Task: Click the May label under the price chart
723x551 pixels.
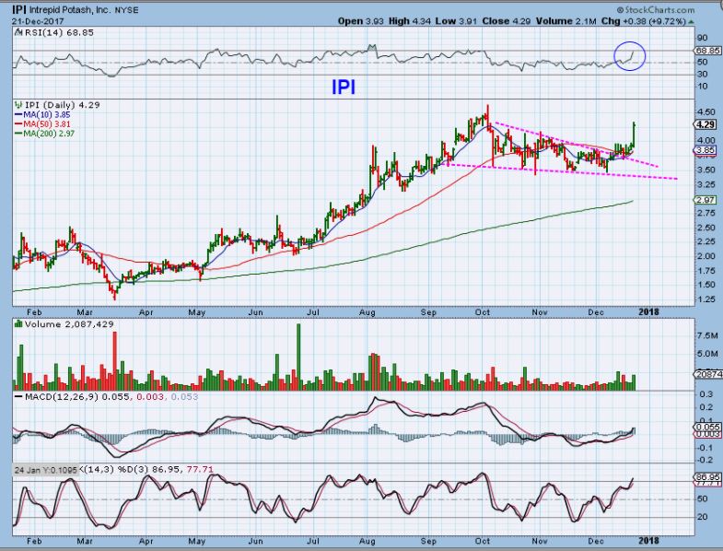Action: pos(196,312)
